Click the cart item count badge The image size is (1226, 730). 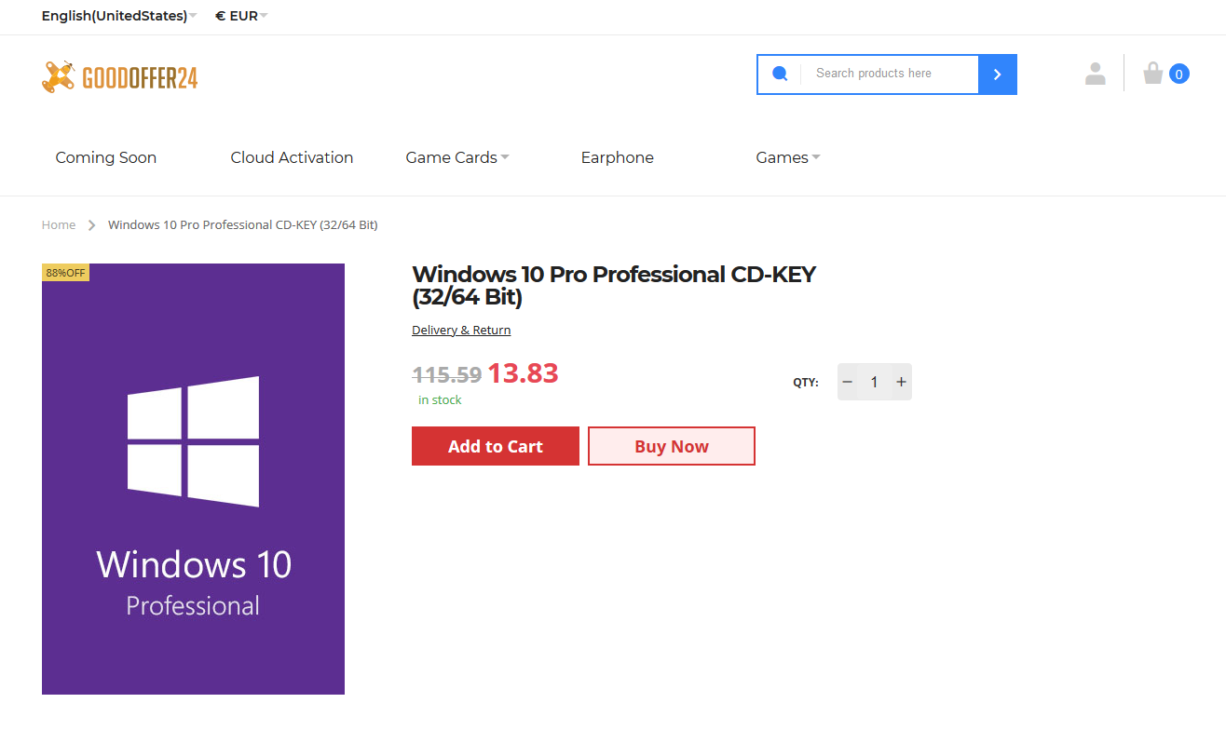[1178, 74]
